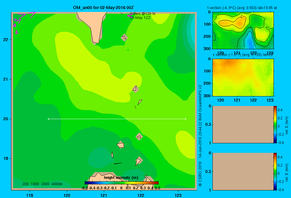Click the lower vel. E (m/s) label
The height and width of the screenshot is (198, 291).
click(x=287, y=173)
